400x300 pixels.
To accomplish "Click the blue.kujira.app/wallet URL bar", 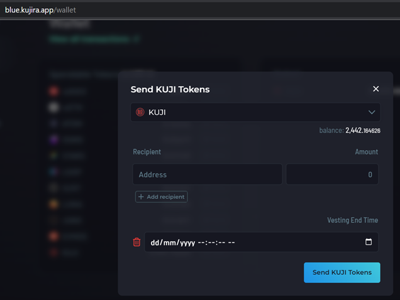I will click(x=40, y=10).
